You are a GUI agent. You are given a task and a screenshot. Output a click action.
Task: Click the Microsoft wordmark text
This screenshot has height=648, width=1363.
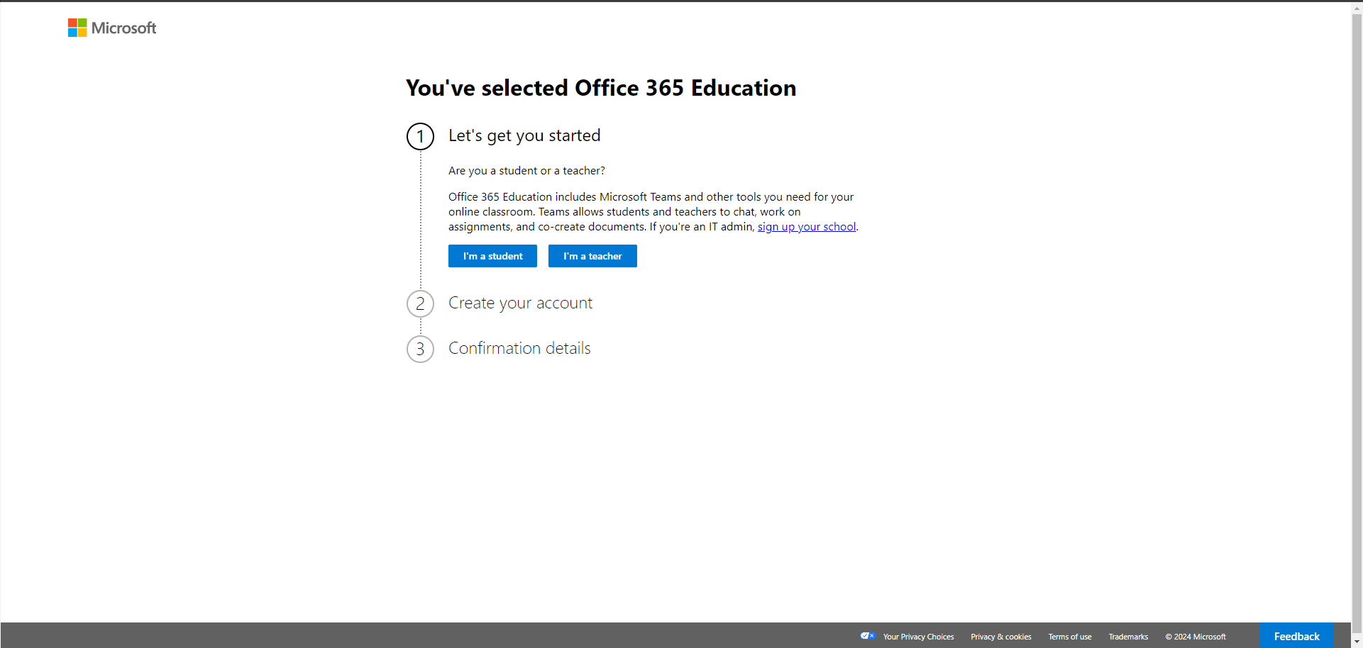tap(123, 28)
